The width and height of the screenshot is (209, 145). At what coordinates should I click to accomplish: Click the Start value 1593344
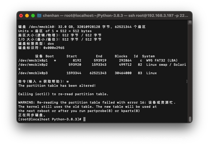[74, 73]
